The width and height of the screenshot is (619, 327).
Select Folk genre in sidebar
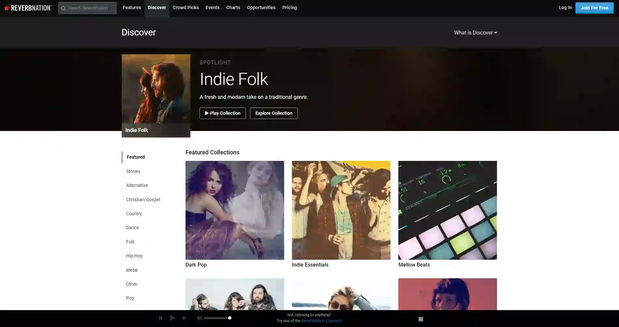(x=130, y=242)
